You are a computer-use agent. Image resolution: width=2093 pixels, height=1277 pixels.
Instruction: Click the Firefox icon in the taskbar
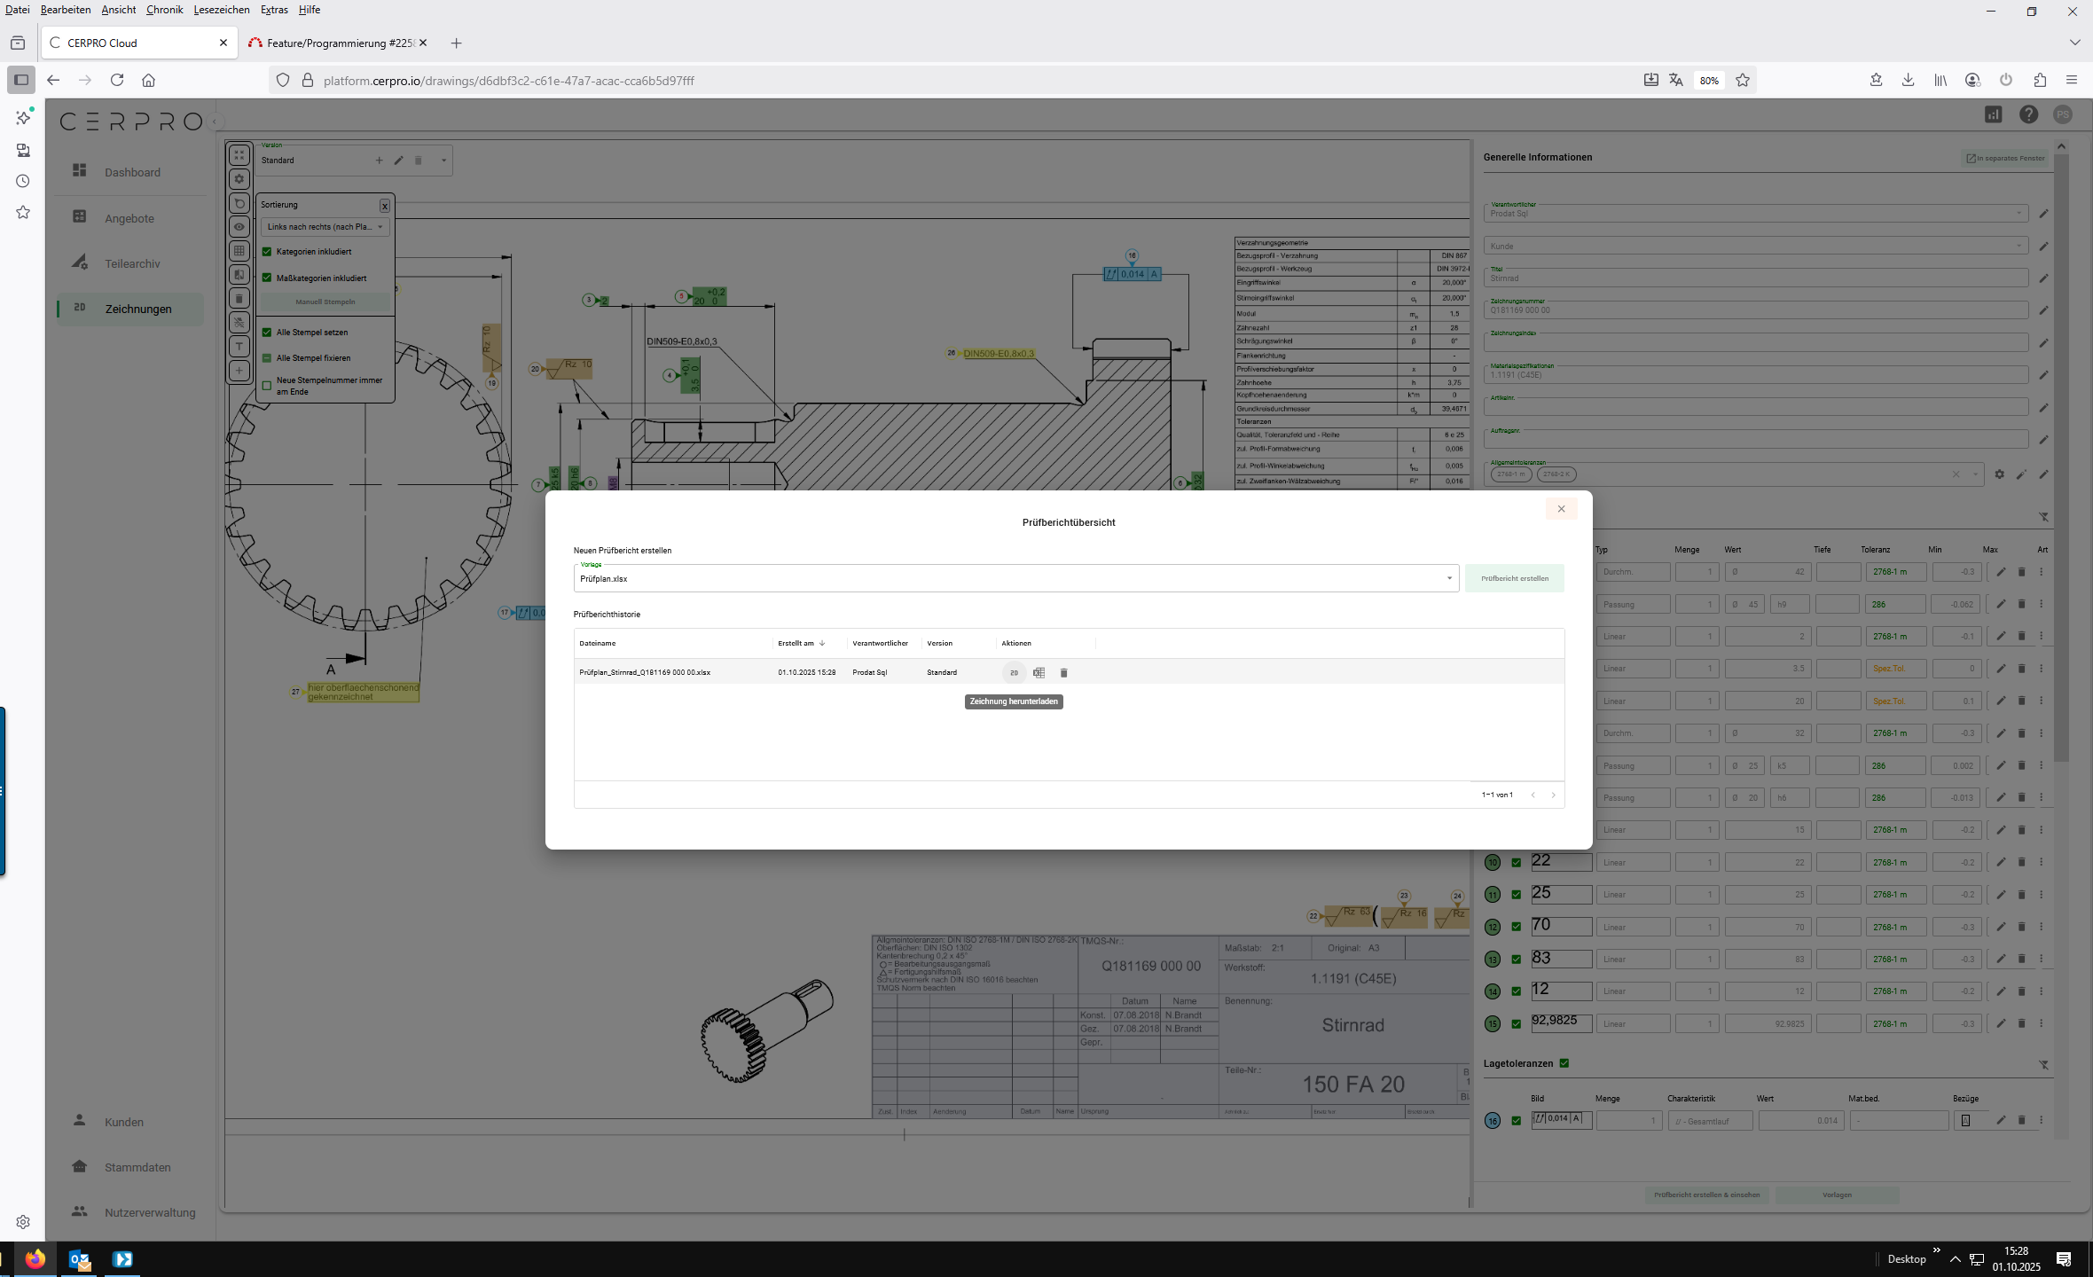point(35,1259)
